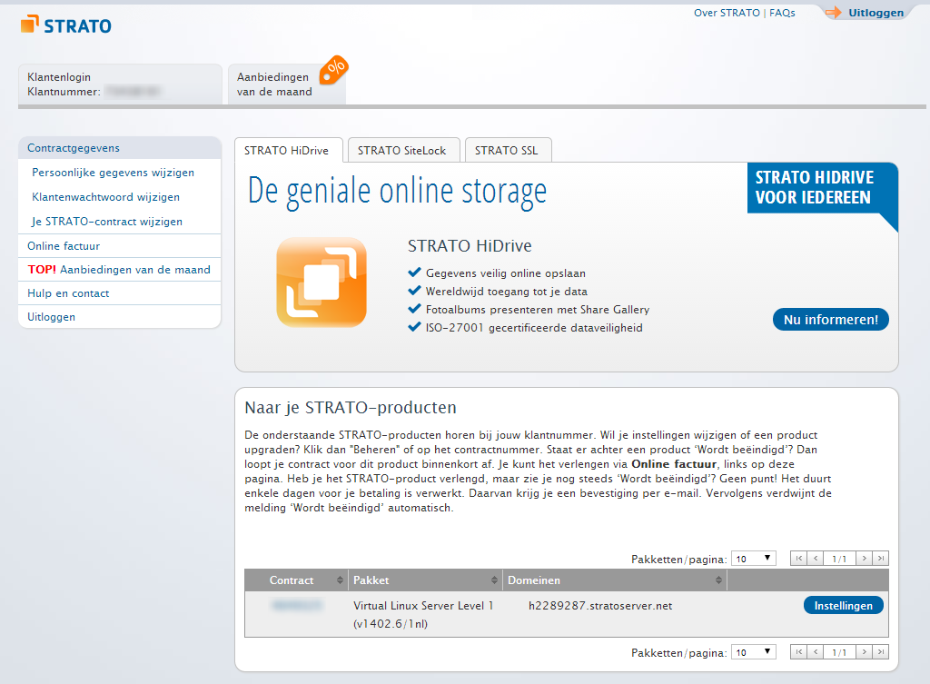
Task: Jump to last page in the top pager
Action: pyautogui.click(x=880, y=559)
